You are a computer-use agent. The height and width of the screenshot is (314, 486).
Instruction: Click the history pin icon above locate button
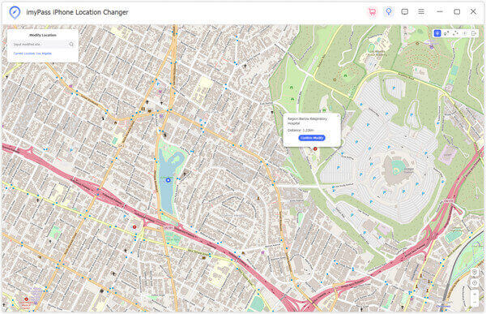tap(475, 273)
